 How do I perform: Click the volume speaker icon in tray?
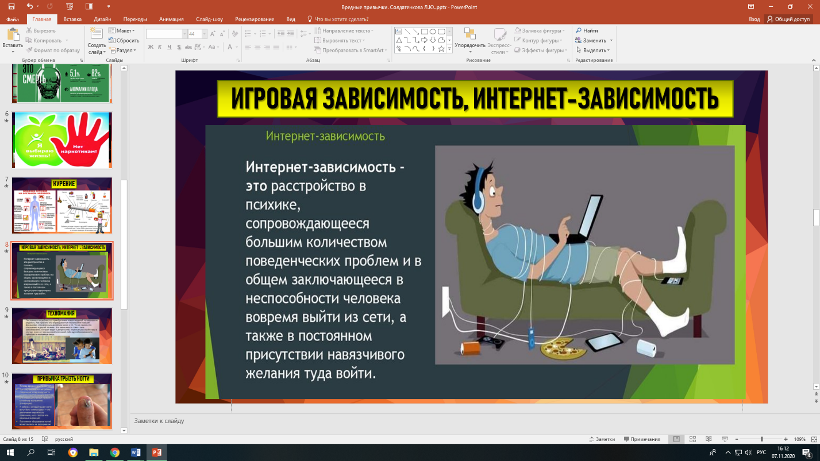click(x=748, y=452)
